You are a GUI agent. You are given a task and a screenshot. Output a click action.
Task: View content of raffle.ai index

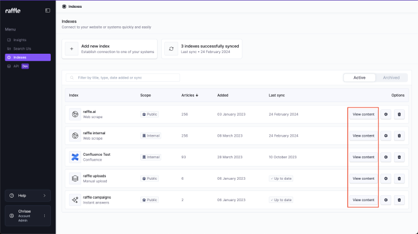click(x=363, y=115)
